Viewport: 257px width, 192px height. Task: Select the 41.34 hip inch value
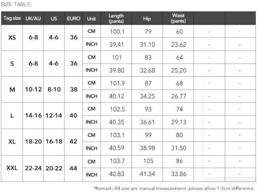click(x=148, y=175)
